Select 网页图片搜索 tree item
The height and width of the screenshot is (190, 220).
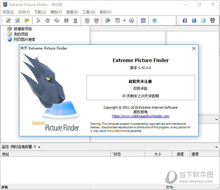25,39
